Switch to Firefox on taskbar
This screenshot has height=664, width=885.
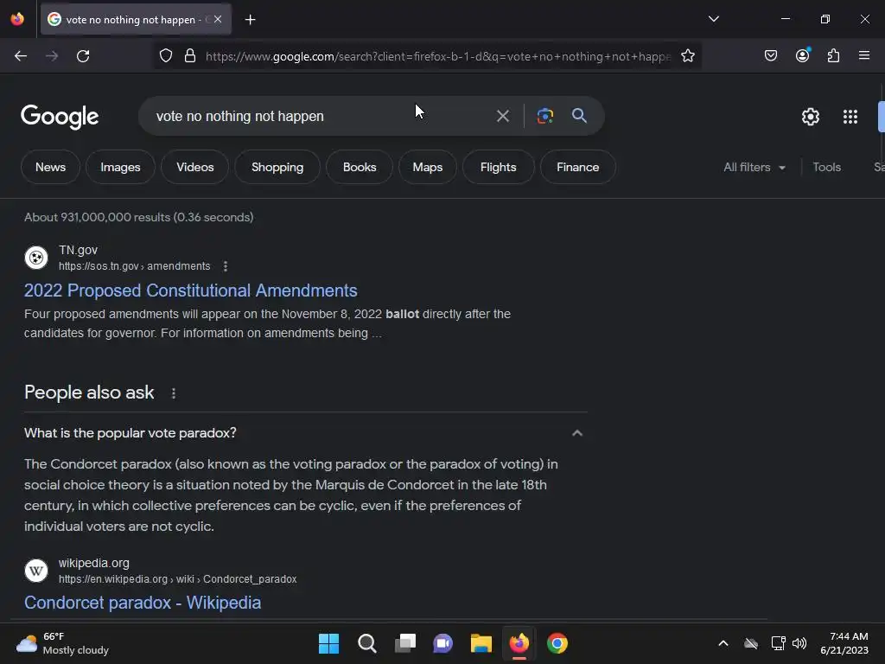coord(519,643)
